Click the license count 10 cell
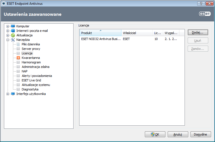The image size is (215, 142). 156,39
